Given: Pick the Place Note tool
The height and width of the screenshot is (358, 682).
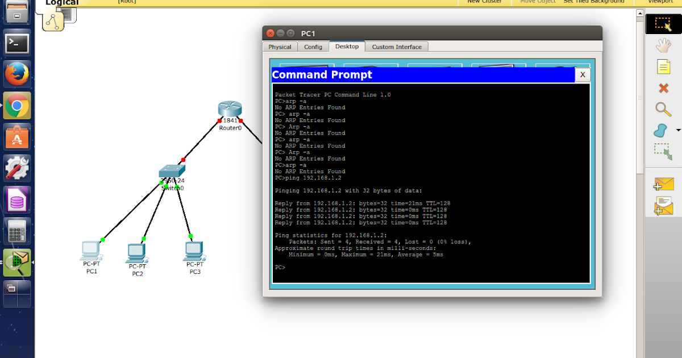Looking at the screenshot, I should click(x=663, y=67).
